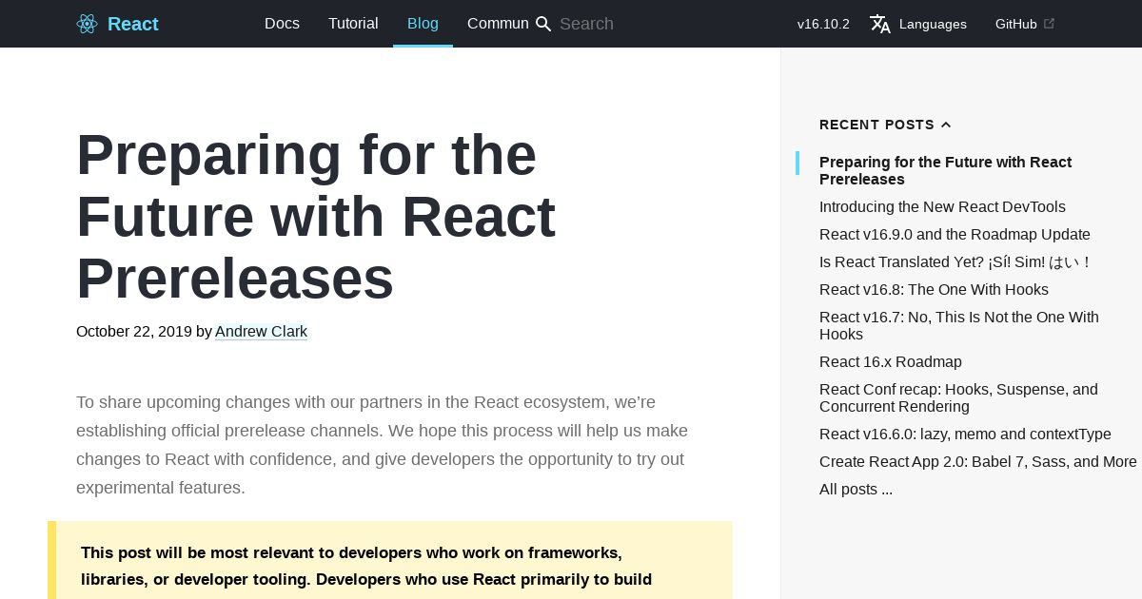Open the Community nav item
The width and height of the screenshot is (1142, 599).
(x=498, y=24)
